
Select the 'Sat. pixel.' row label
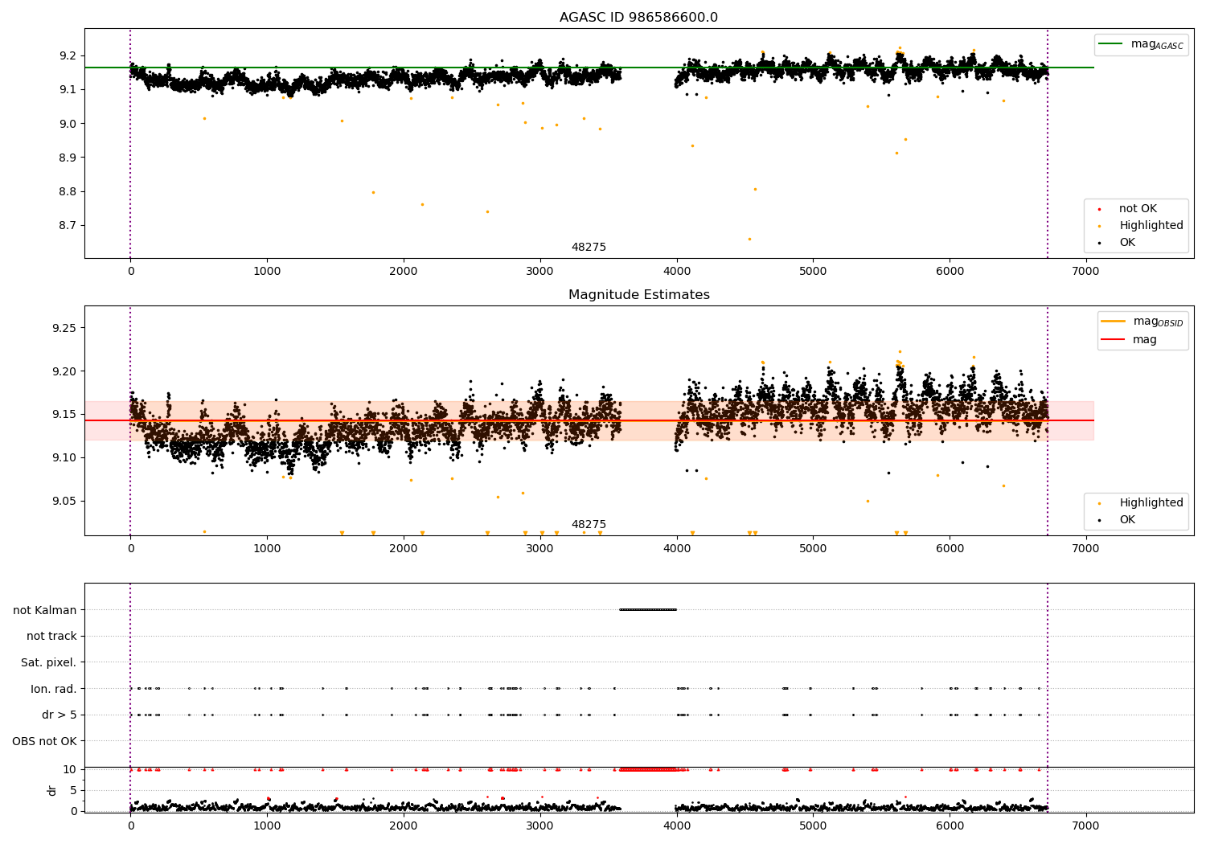pos(49,662)
